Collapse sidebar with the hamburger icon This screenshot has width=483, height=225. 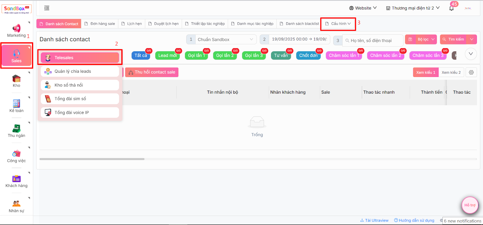pos(47,8)
